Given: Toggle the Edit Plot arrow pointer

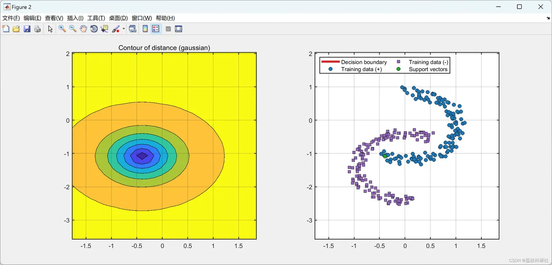Looking at the screenshot, I should (50, 29).
